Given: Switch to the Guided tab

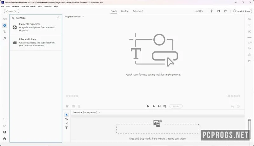Looking at the screenshot, I should coord(124,11).
